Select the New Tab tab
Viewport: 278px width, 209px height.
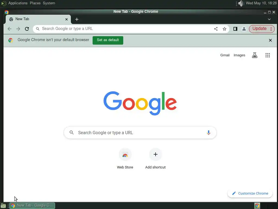point(38,19)
